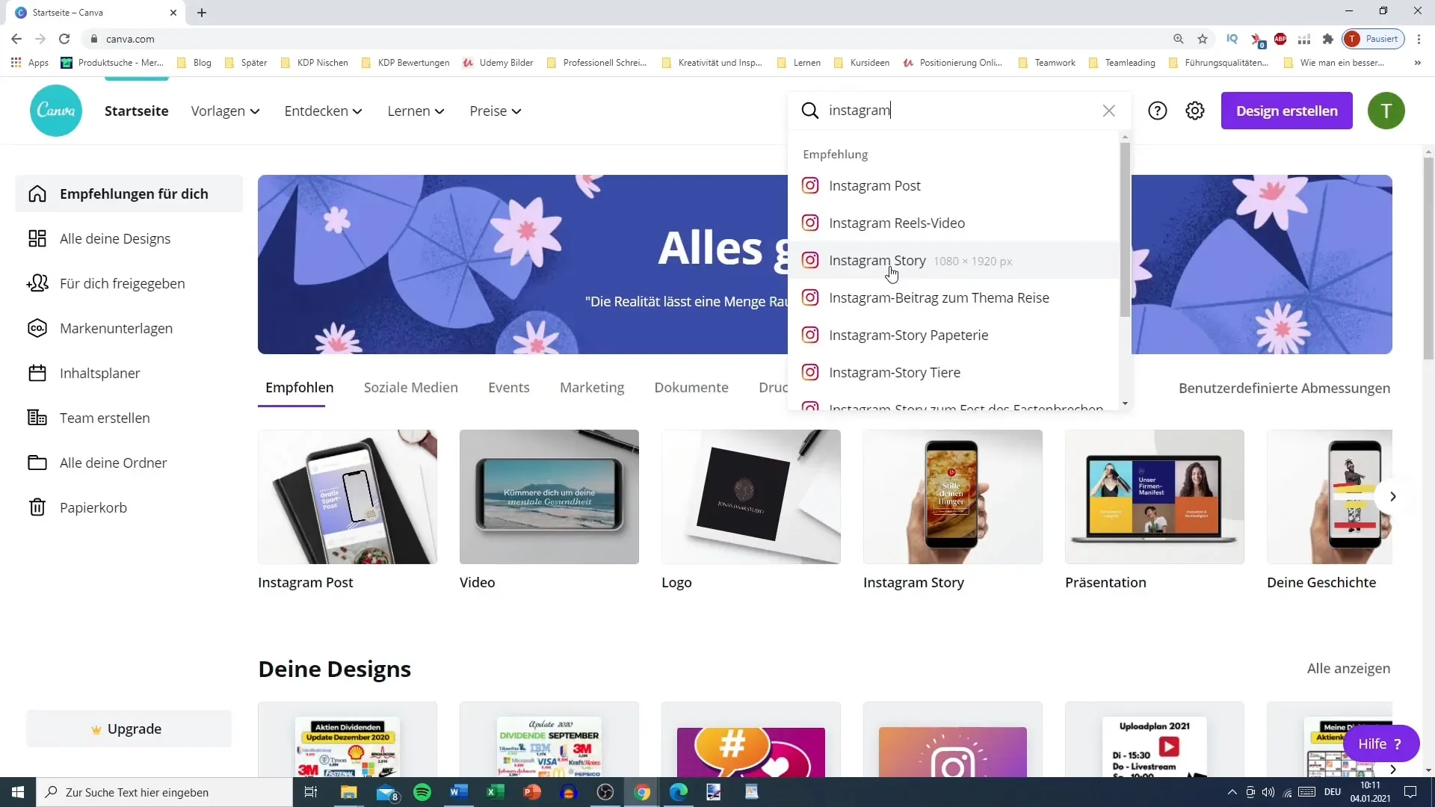The image size is (1435, 807).
Task: Expand the Entdecken dropdown
Action: [x=323, y=111]
